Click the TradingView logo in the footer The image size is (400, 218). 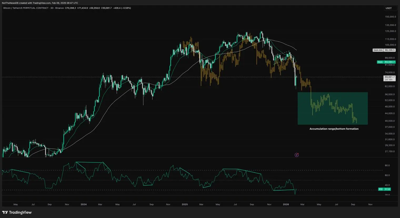(x=17, y=212)
